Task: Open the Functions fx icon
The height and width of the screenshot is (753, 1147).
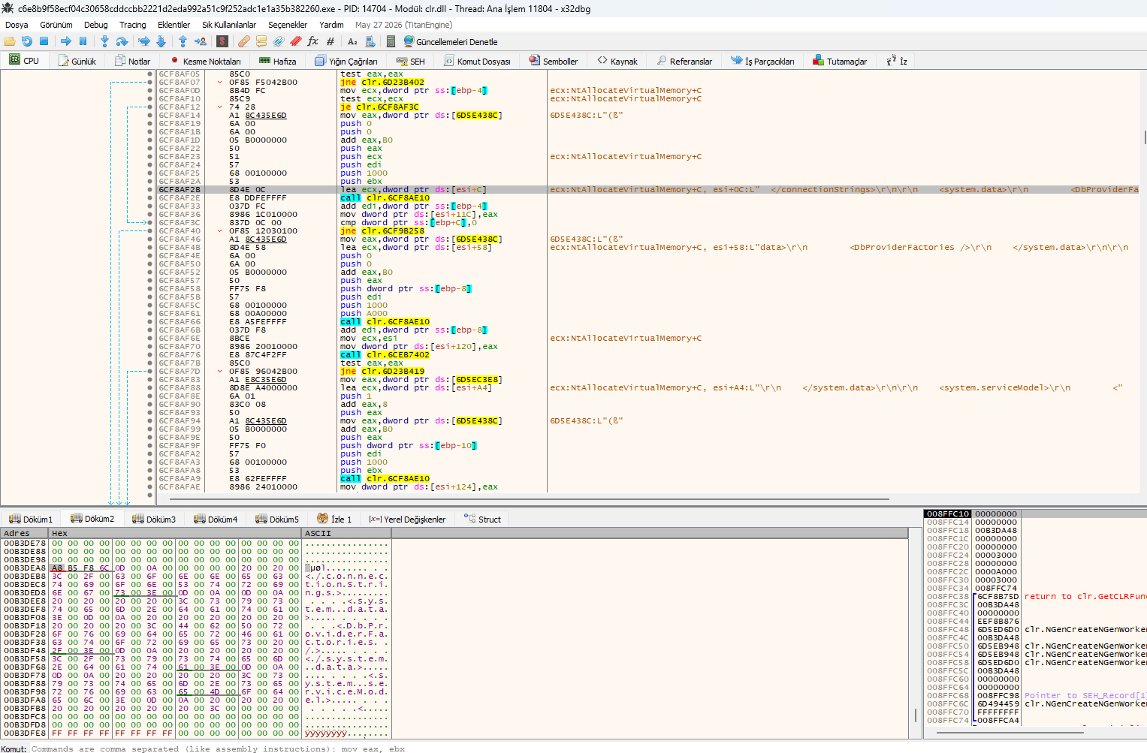Action: pos(313,41)
